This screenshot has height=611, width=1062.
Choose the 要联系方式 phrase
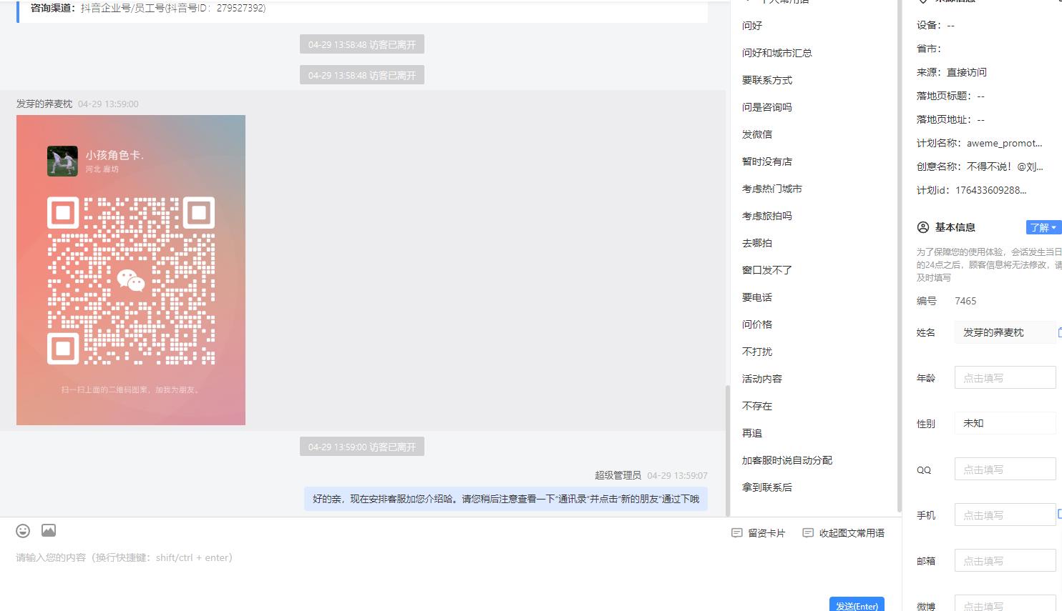[x=767, y=80]
